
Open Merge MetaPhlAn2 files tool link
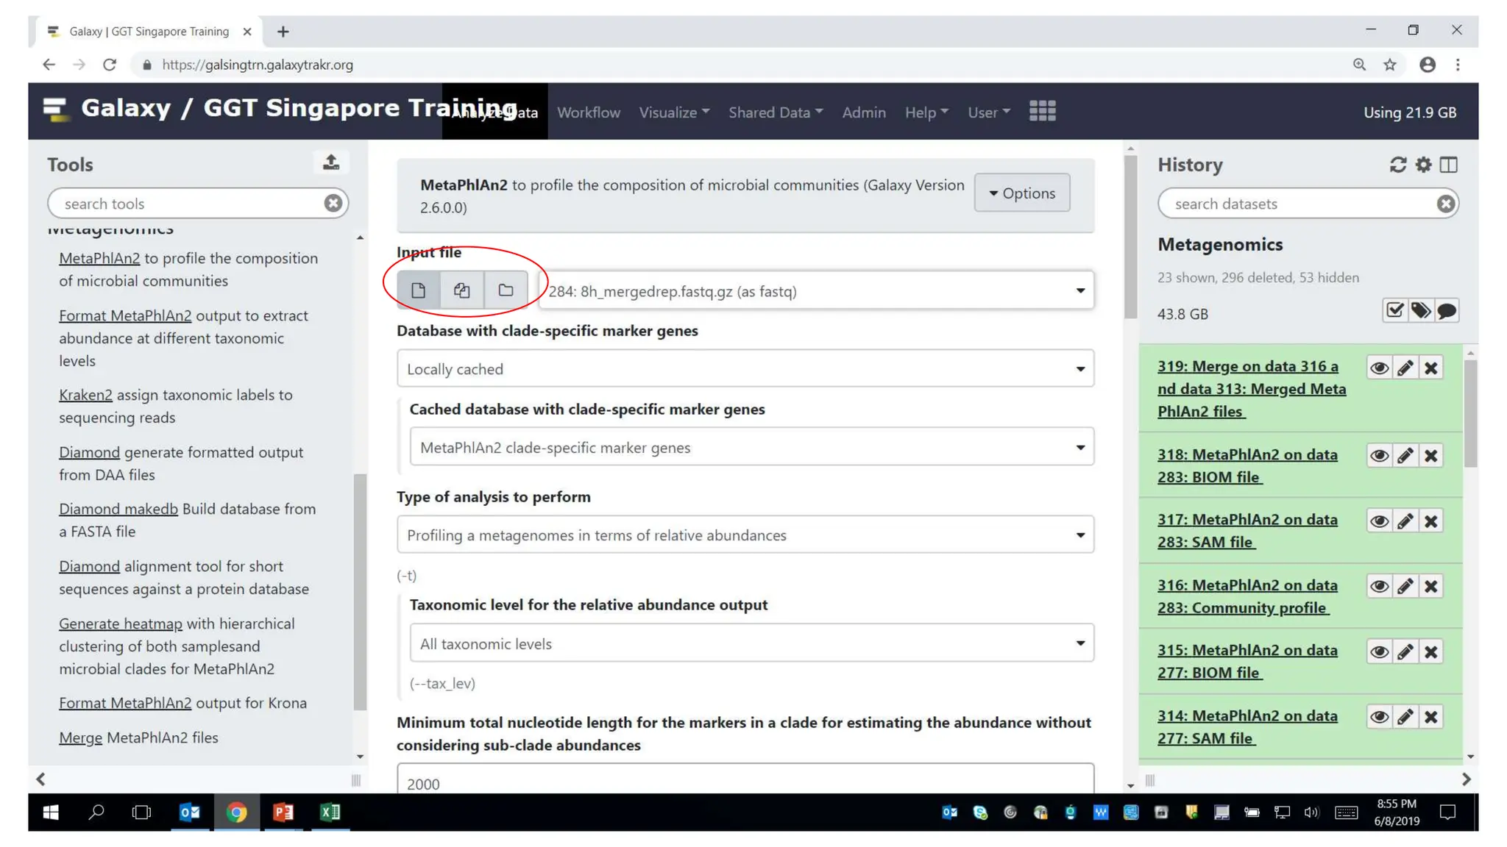pyautogui.click(x=80, y=737)
